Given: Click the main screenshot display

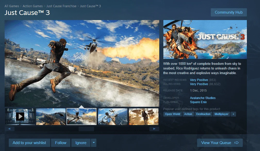Looking at the screenshot, I should (x=82, y=63).
